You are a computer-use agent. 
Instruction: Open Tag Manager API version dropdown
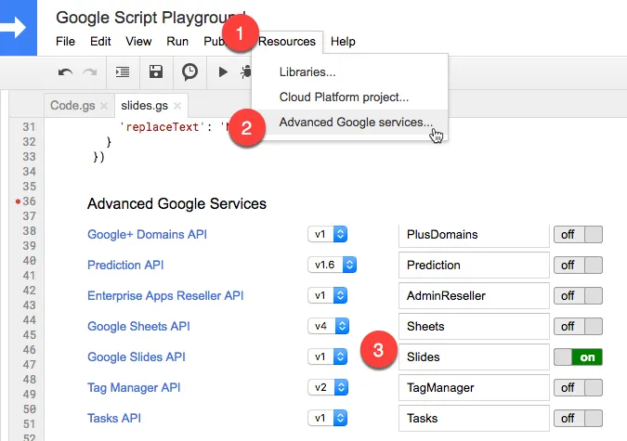tap(327, 387)
